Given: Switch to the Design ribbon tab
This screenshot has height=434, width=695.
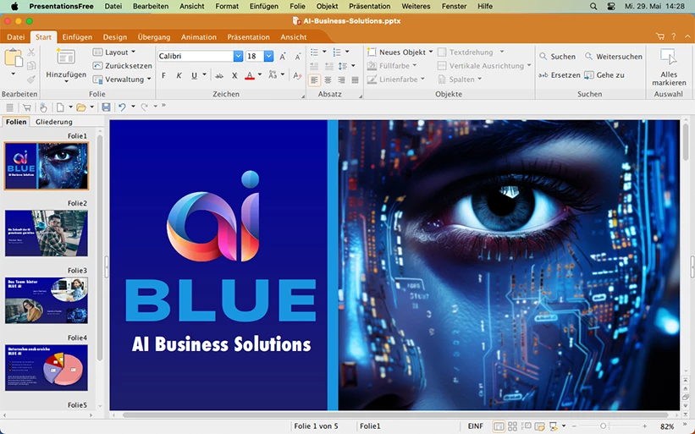Looking at the screenshot, I should pyautogui.click(x=115, y=37).
